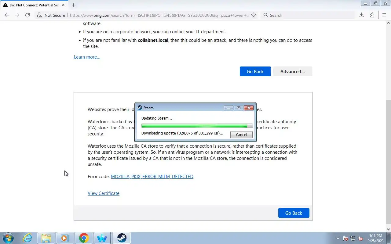Viewport: 391px width, 244px height.
Task: Show hidden system tray icons
Action: pyautogui.click(x=338, y=238)
